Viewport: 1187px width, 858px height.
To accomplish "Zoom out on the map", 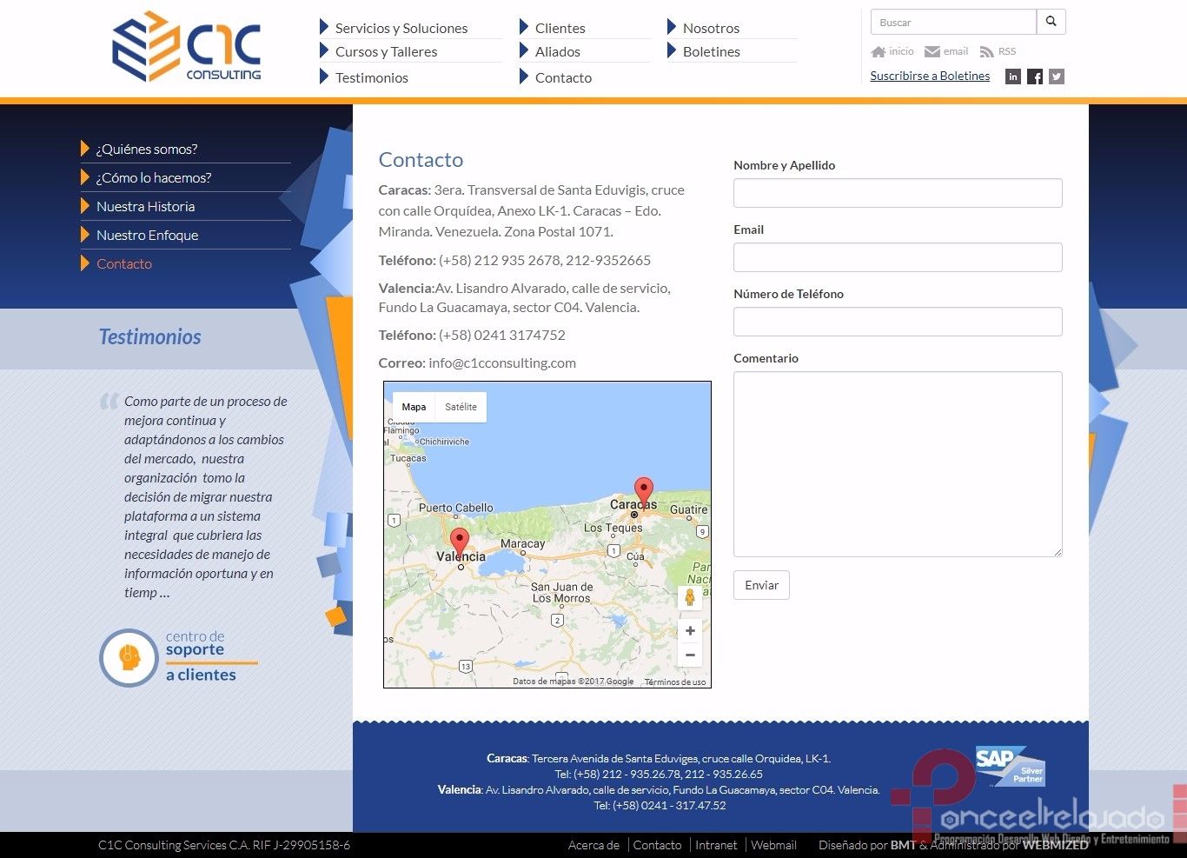I will [690, 655].
